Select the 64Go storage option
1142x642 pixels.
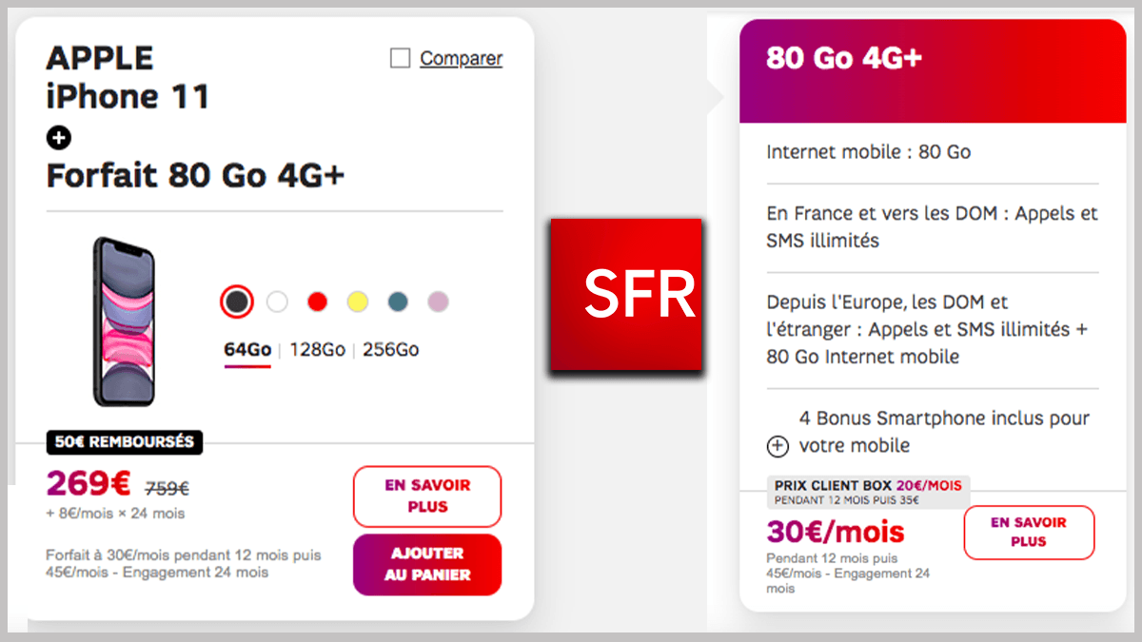coord(247,350)
